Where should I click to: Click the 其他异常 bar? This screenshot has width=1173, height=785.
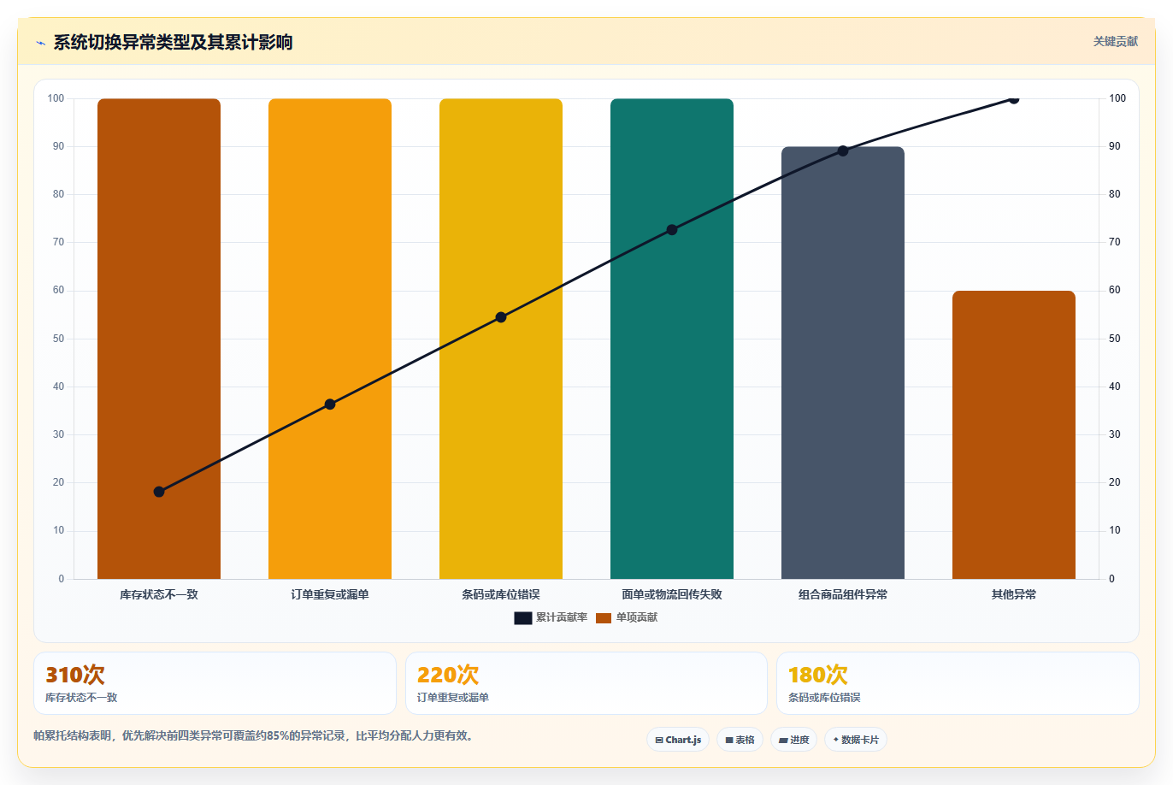(x=1014, y=434)
